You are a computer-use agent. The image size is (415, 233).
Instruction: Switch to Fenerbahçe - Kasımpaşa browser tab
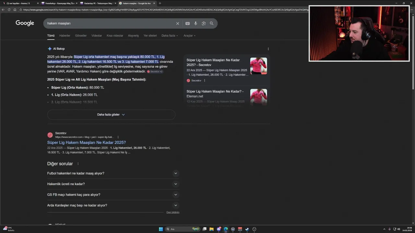point(59,3)
